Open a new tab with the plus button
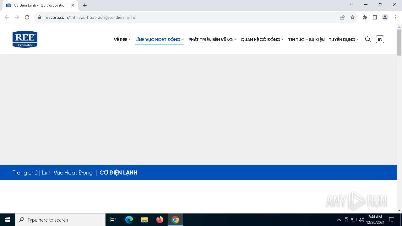This screenshot has height=226, width=402. click(85, 5)
